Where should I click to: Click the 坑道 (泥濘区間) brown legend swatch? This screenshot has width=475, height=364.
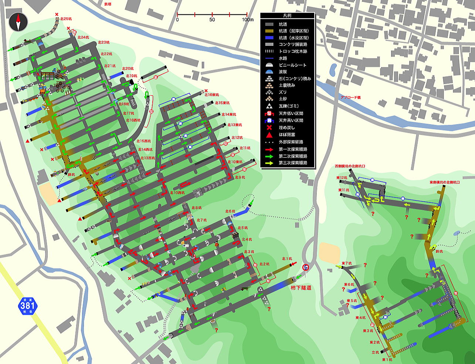(269, 31)
